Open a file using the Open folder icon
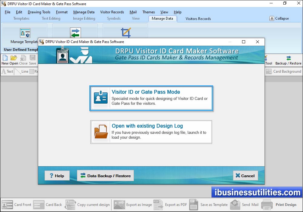 pos(13,59)
